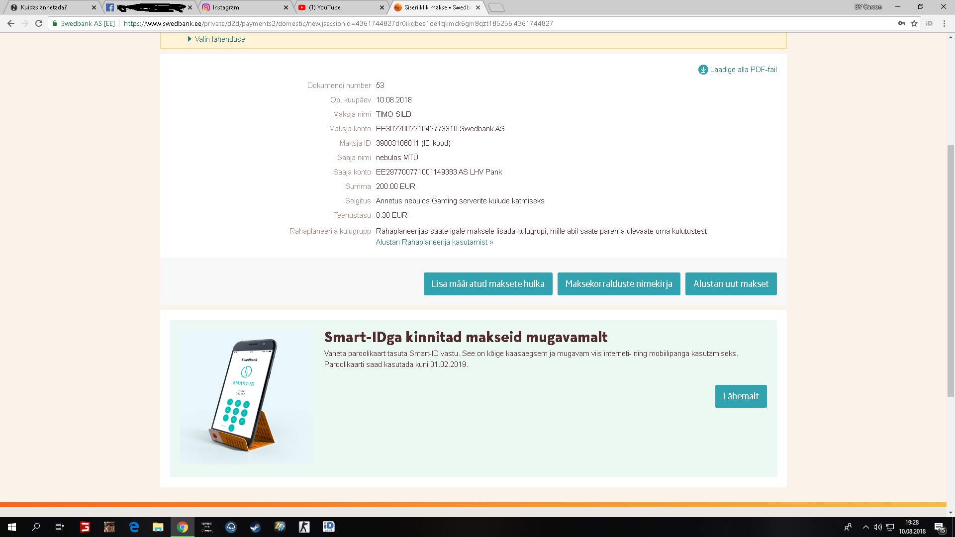Open 'Alustan Rahaplaneerija kasutamist' link

point(434,242)
